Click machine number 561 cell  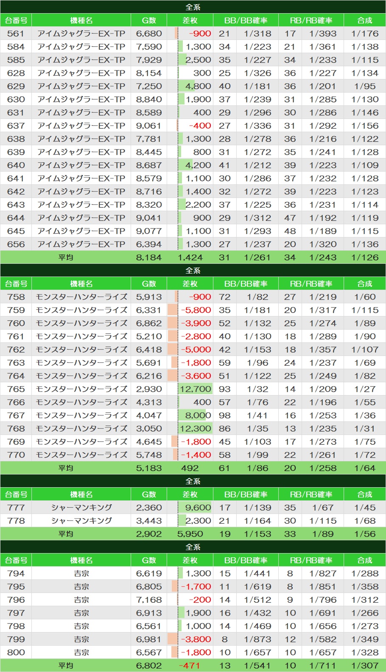pos(16,34)
